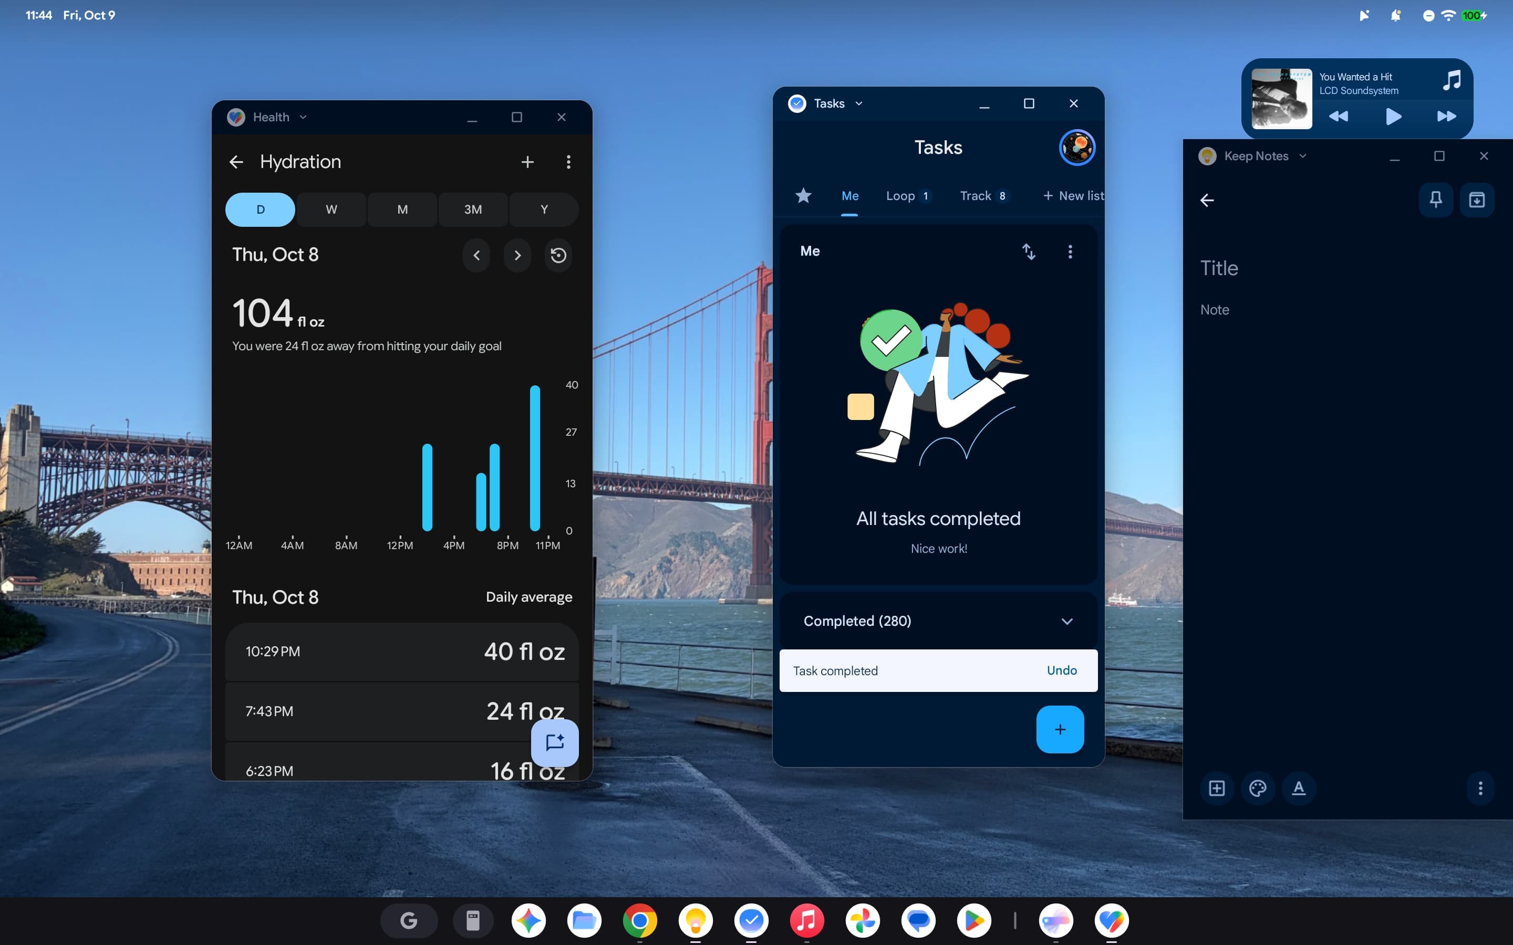
Task: Go back from Keep Notes editor
Action: pyautogui.click(x=1207, y=200)
